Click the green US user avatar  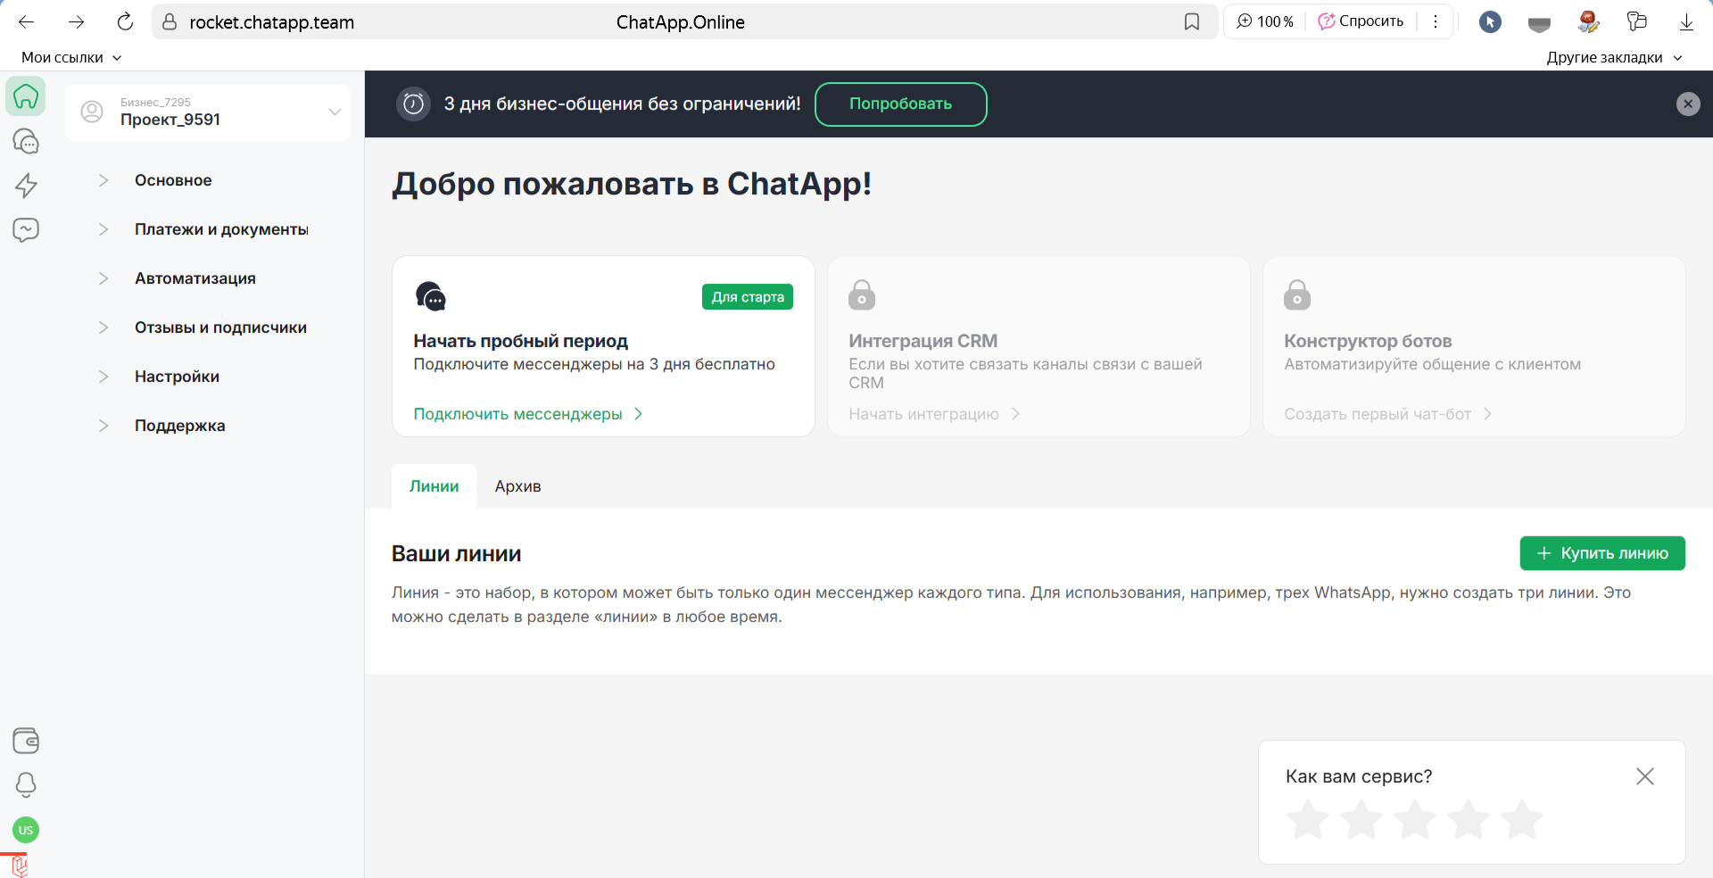click(26, 830)
